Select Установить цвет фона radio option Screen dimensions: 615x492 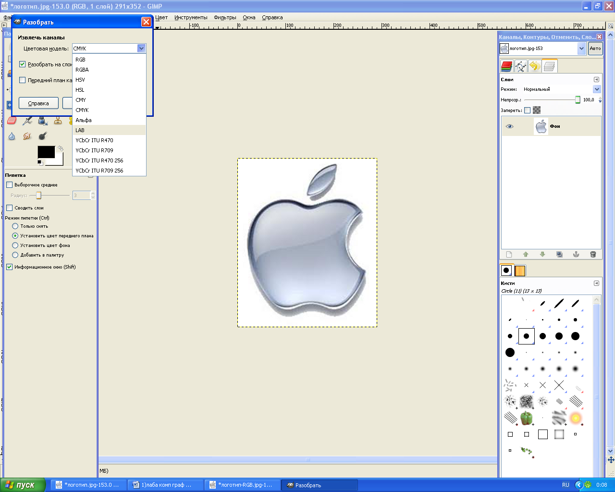tap(15, 246)
